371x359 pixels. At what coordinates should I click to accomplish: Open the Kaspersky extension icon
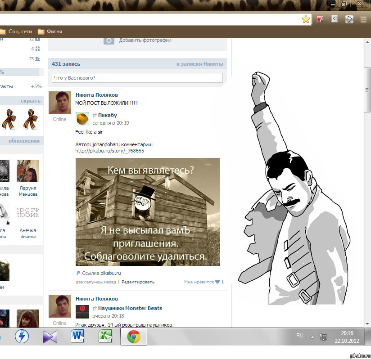pos(321,19)
